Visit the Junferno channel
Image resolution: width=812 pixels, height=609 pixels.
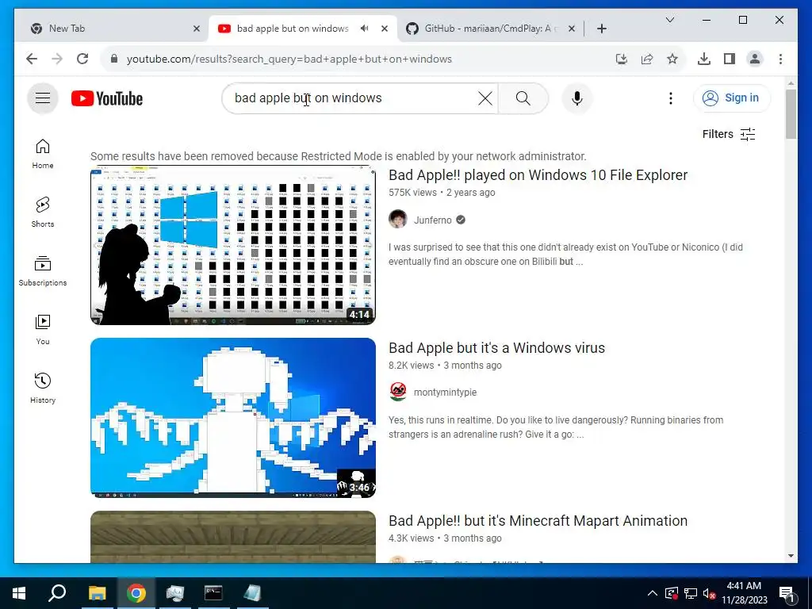tap(432, 220)
